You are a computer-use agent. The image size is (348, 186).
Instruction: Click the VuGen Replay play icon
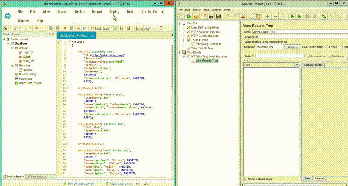click(x=85, y=28)
